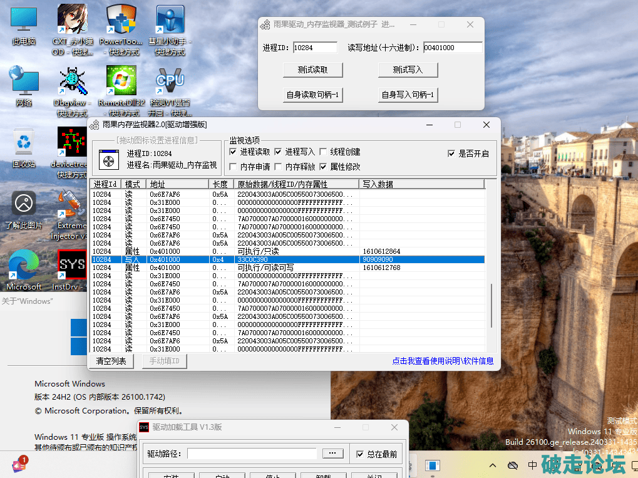
Task: Click the 读写地址 hex input field
Action: [452, 48]
